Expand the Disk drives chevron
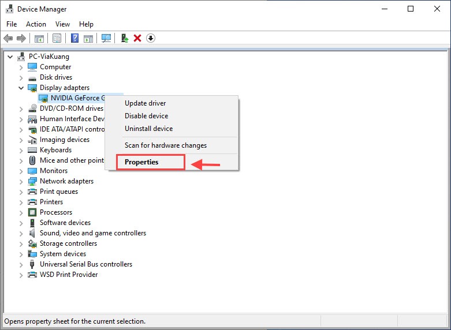This screenshot has height=330, width=451. (21, 78)
